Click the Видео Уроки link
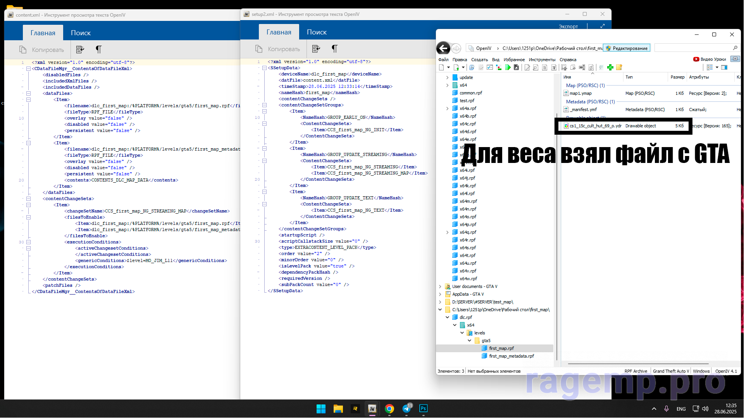 (713, 59)
